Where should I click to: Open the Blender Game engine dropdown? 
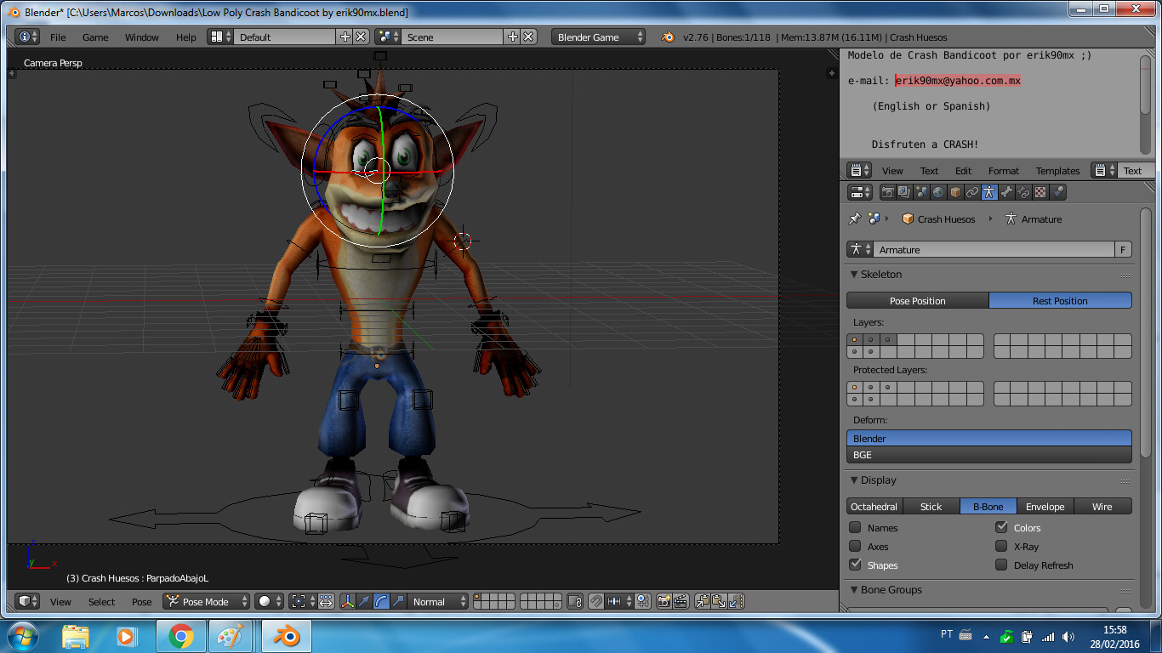[599, 37]
